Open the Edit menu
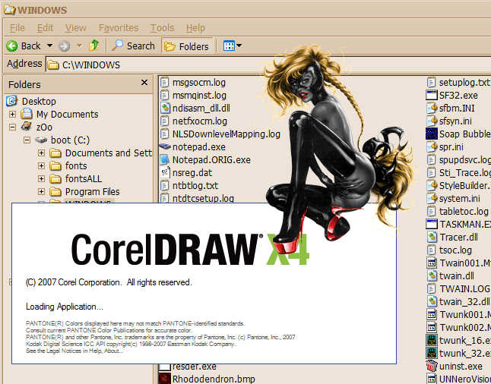The image size is (491, 384). (x=45, y=28)
